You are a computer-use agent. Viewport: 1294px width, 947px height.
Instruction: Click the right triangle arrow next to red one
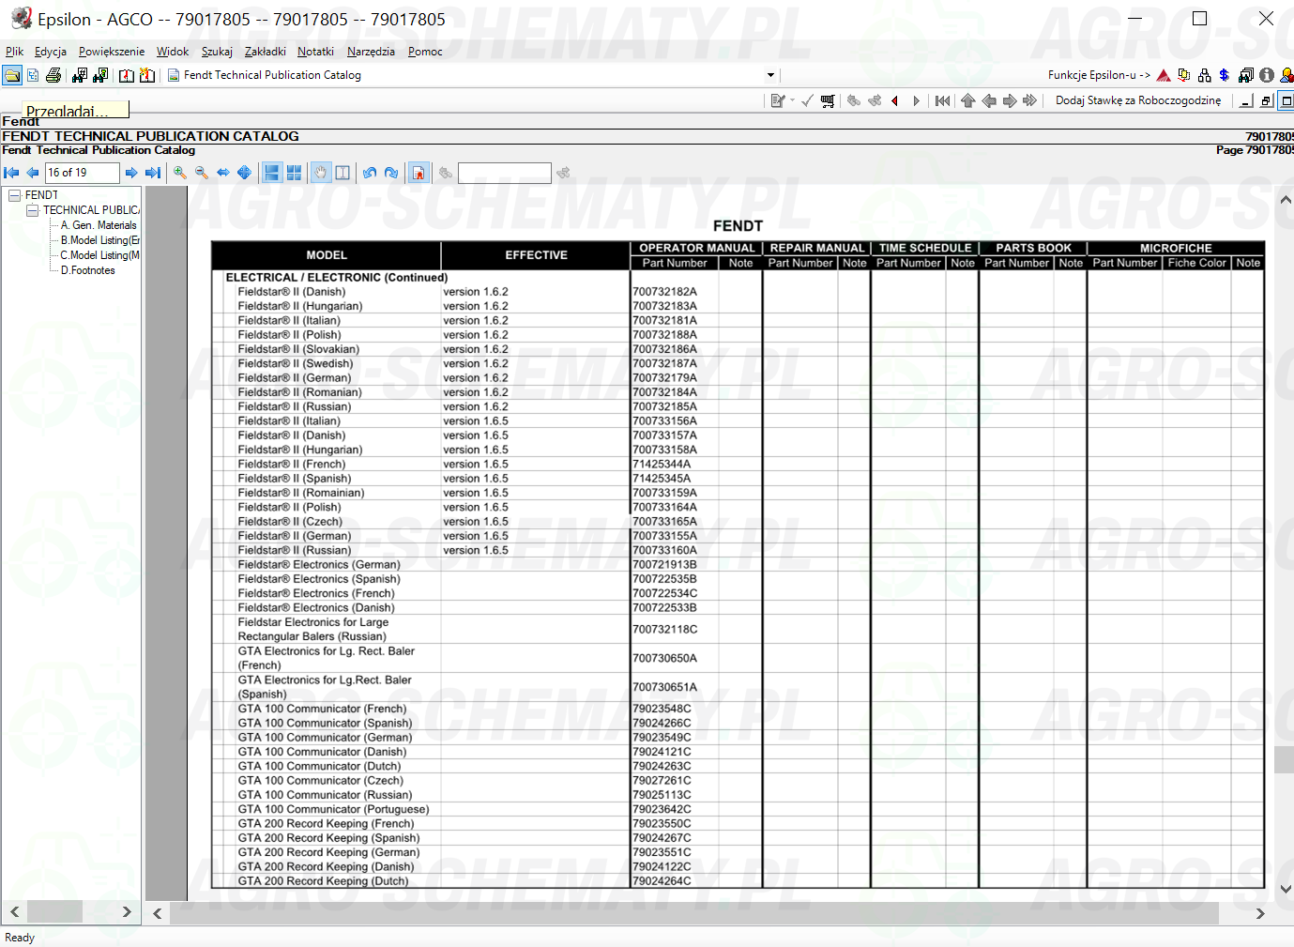[916, 100]
